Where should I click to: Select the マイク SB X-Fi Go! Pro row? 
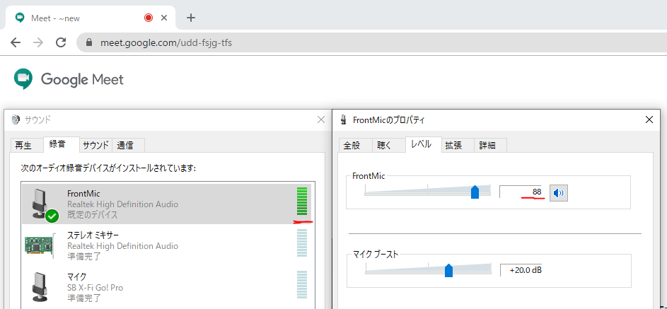coord(167,287)
